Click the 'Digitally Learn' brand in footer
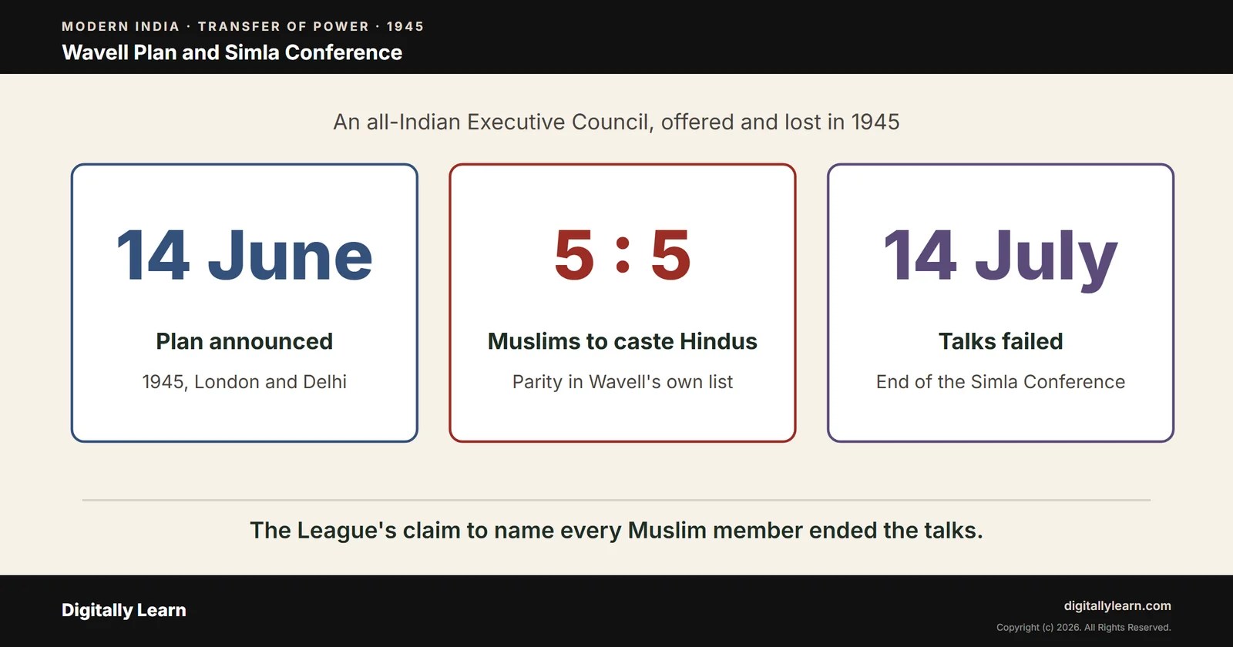The width and height of the screenshot is (1233, 647). 124,610
